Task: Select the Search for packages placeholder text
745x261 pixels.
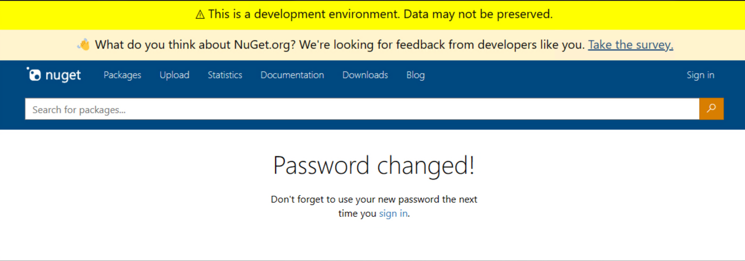Action: pos(79,109)
